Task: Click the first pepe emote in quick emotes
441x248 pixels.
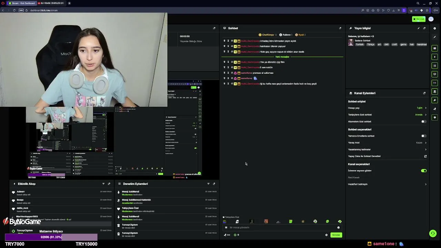Action: tap(225, 221)
